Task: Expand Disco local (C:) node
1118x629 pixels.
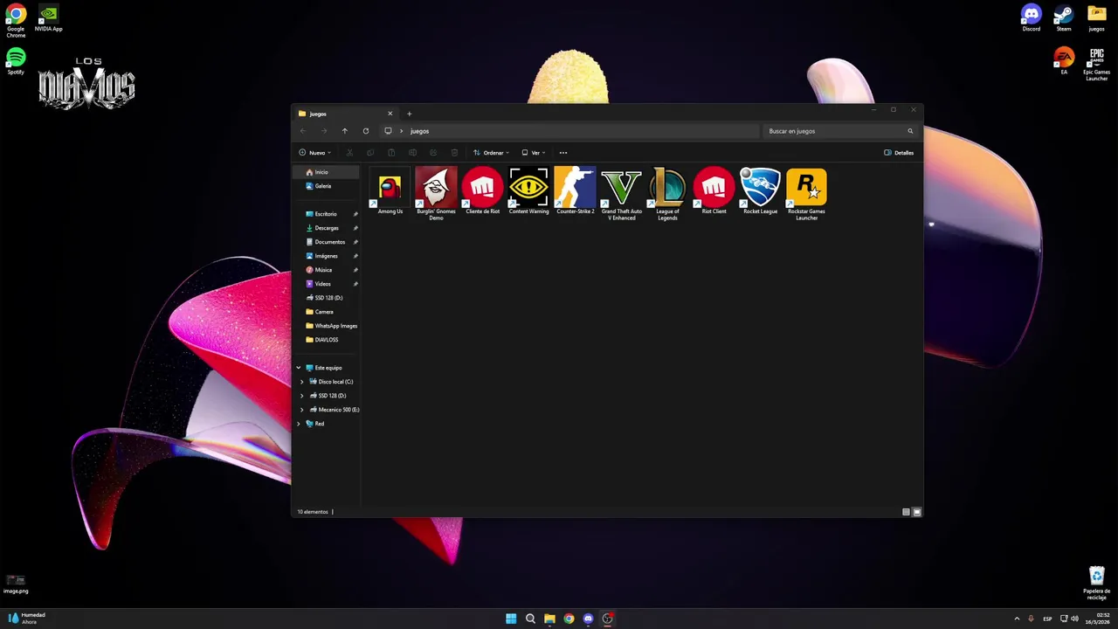Action: pos(302,382)
